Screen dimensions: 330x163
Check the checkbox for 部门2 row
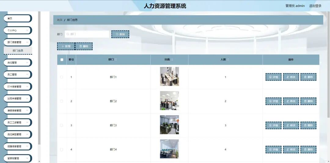pyautogui.click(x=62, y=101)
